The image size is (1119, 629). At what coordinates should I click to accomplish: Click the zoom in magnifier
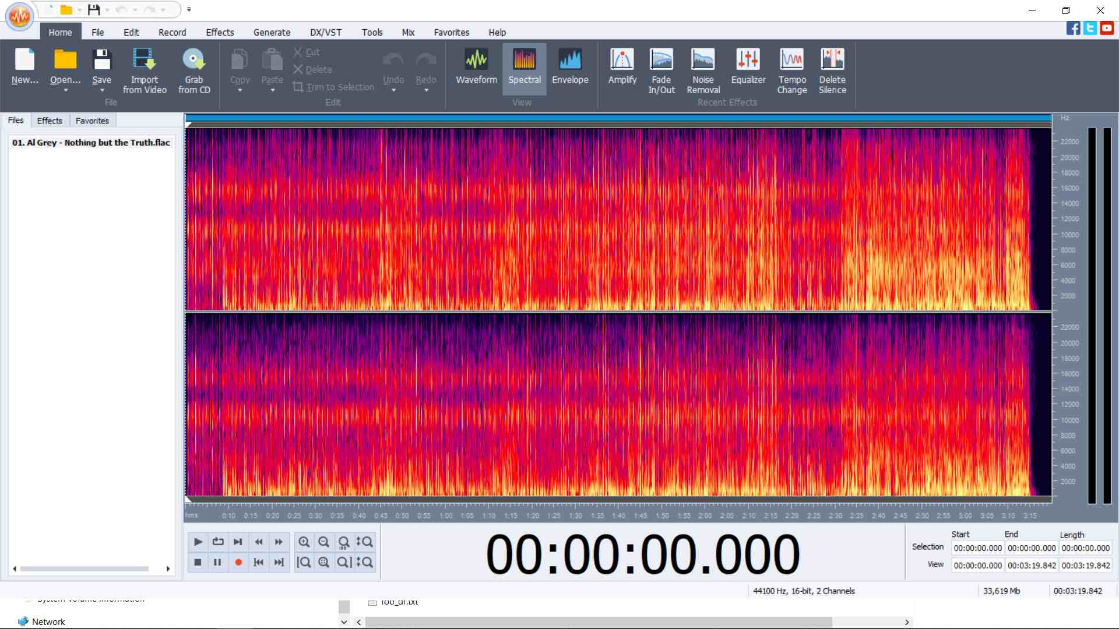(304, 542)
